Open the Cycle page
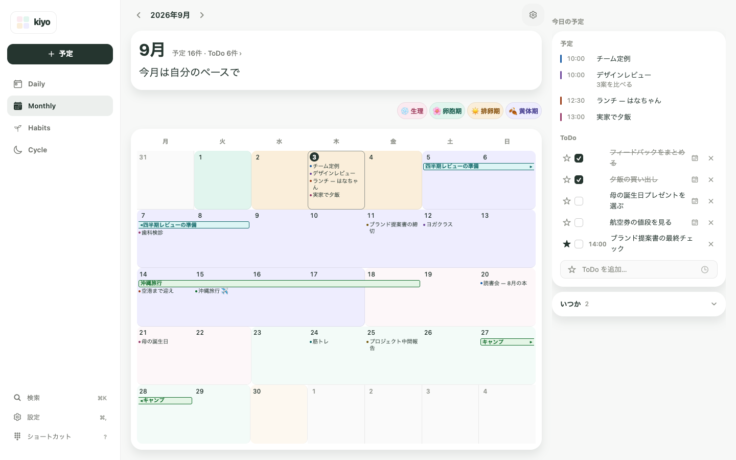This screenshot has height=460, width=736. (x=60, y=150)
